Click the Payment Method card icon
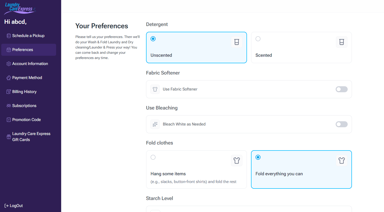The height and width of the screenshot is (212, 384). [9, 78]
